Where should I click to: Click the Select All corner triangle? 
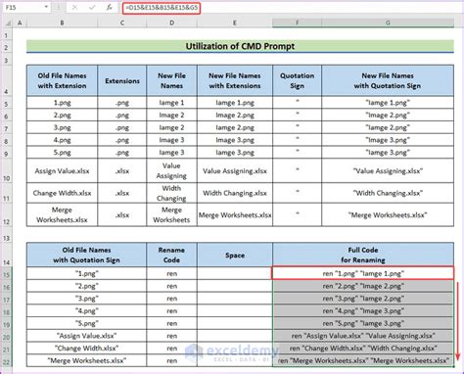8,23
